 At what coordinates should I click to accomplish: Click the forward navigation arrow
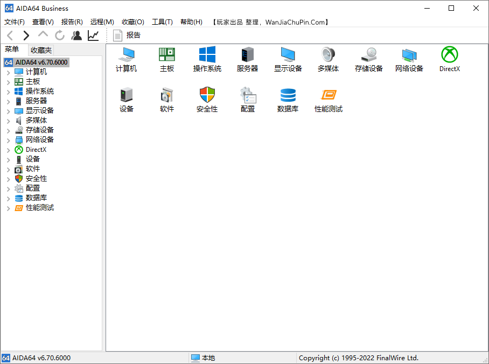[25, 35]
